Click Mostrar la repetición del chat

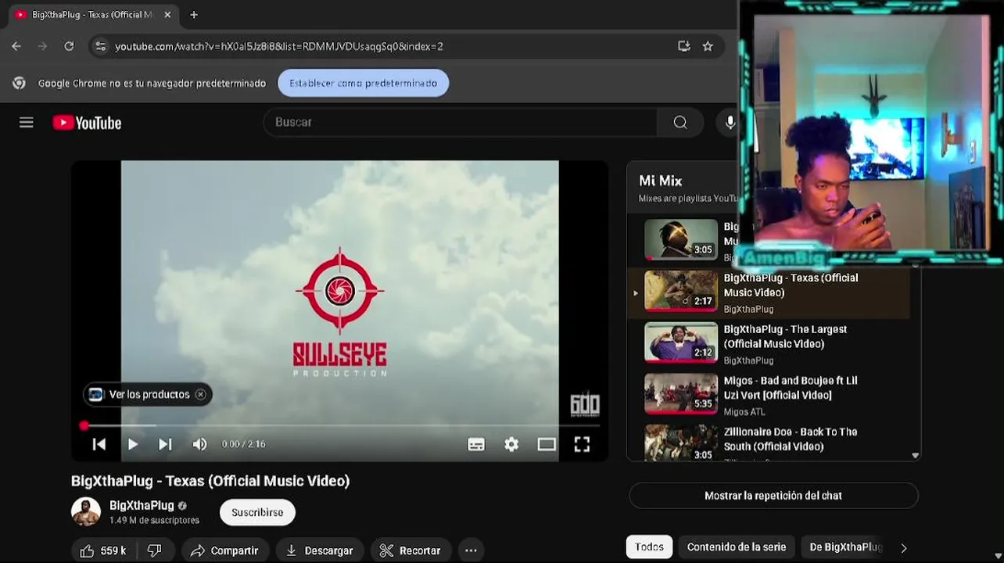tap(773, 496)
